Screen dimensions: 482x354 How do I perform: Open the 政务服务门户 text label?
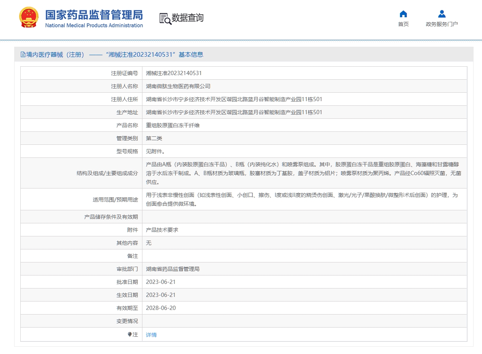[441, 24]
